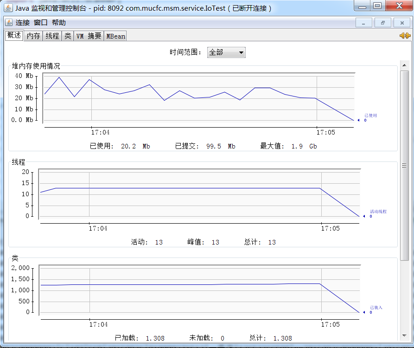414x348 pixels.
Task: Click the max heap value 1.9 Gb
Action: [304, 146]
